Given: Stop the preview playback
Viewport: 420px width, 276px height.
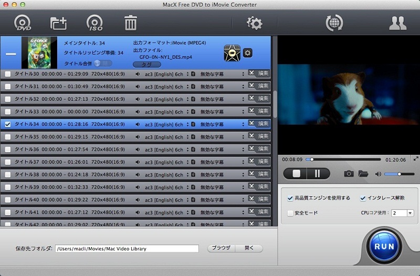Looking at the screenshot, I should coord(296,174).
